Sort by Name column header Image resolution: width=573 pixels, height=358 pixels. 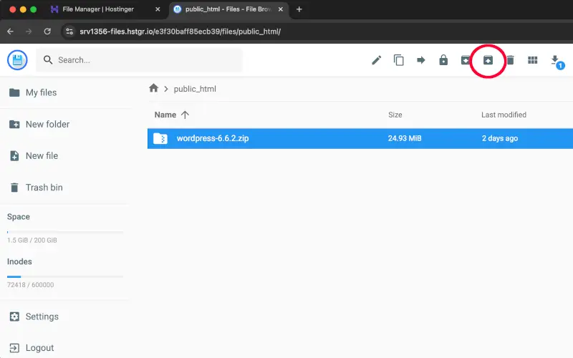171,115
